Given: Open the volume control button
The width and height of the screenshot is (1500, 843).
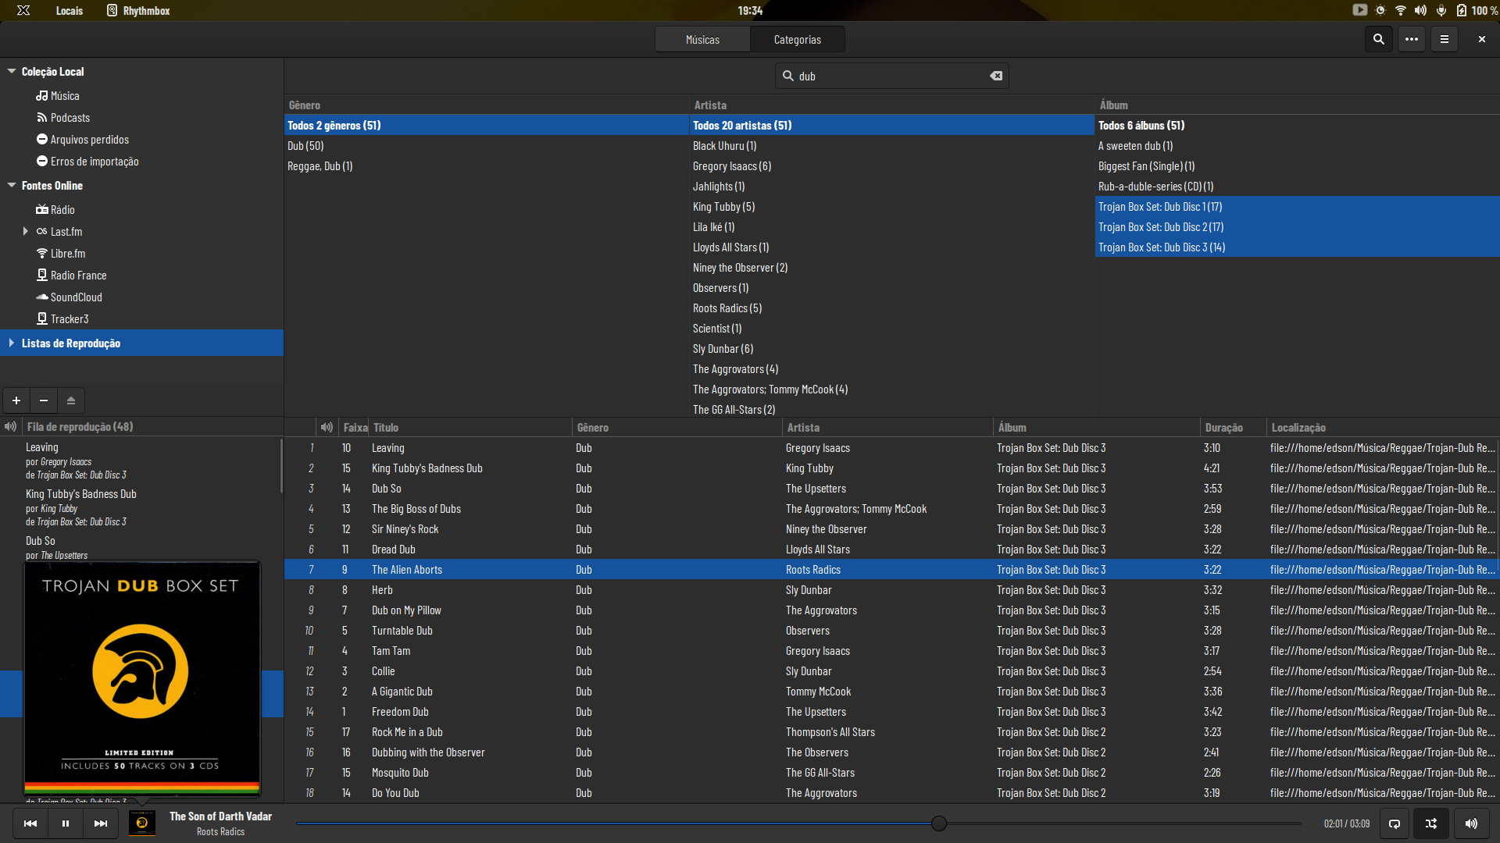Looking at the screenshot, I should 1471,823.
